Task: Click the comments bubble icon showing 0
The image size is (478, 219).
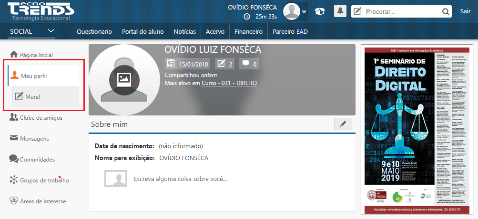Action: pos(246,64)
